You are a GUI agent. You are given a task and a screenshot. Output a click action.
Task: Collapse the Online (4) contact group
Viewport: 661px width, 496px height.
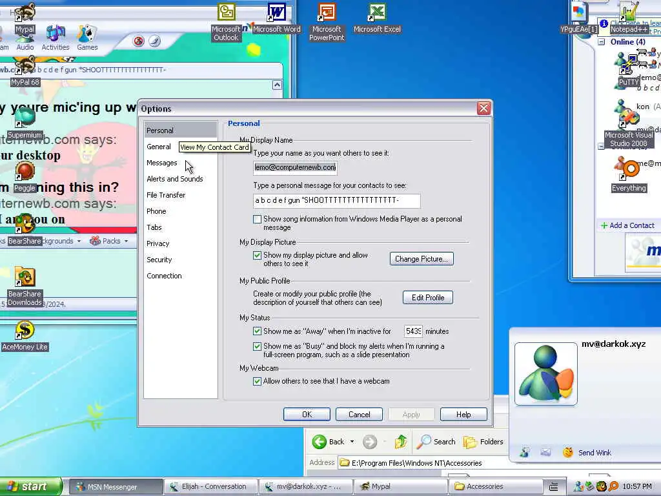pyautogui.click(x=602, y=42)
